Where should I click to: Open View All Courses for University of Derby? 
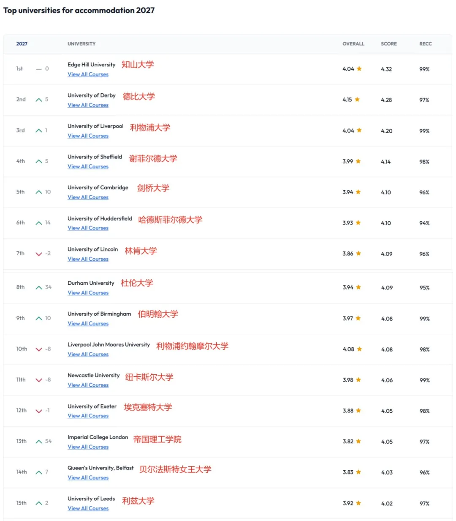click(x=88, y=105)
